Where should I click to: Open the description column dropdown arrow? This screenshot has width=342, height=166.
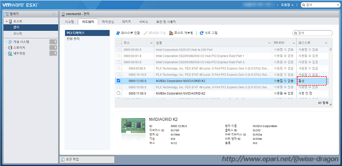click(269, 43)
